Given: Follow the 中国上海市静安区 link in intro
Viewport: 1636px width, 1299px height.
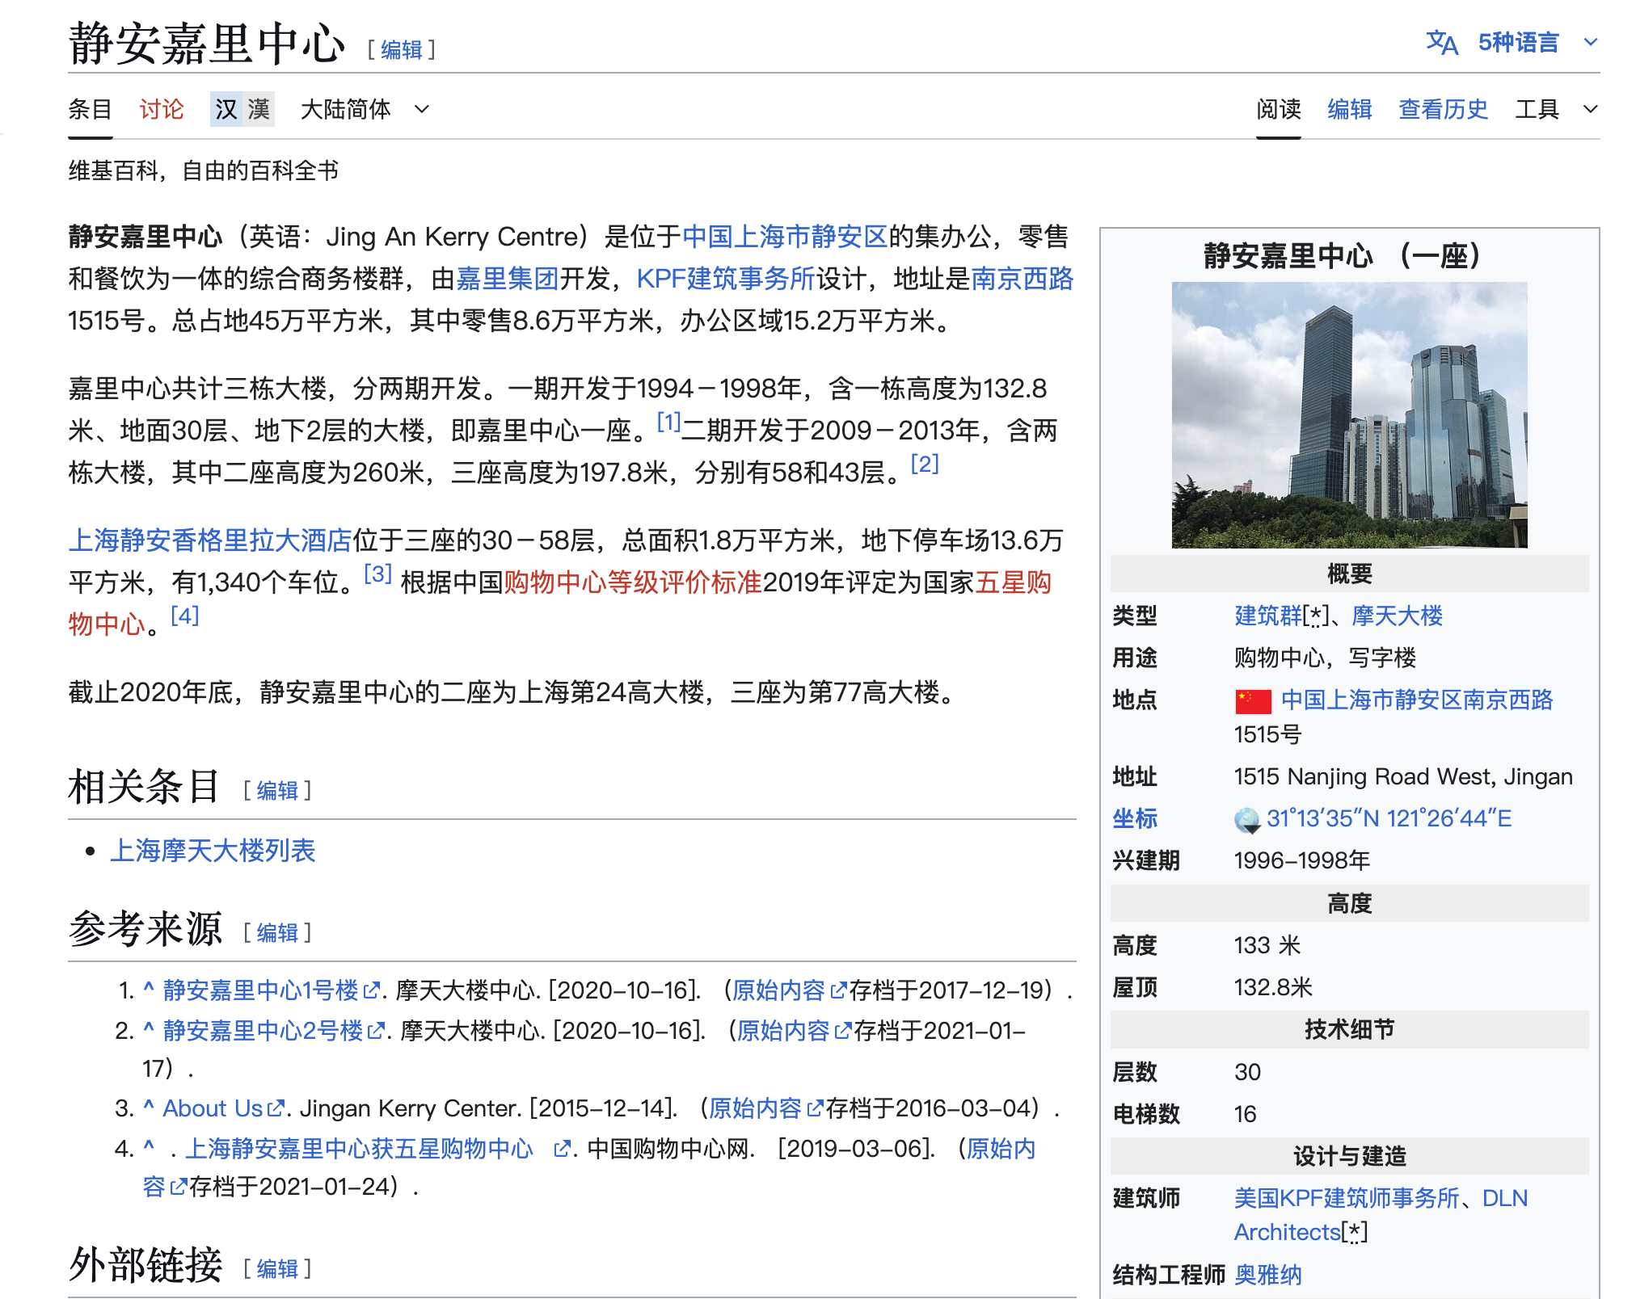Looking at the screenshot, I should [785, 237].
